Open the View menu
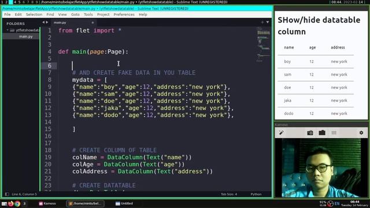 pos(62,14)
